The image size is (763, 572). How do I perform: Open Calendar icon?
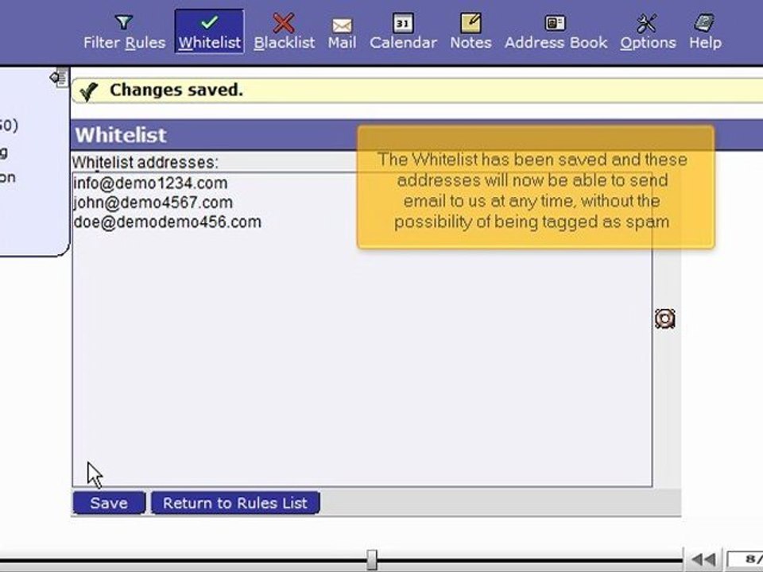pyautogui.click(x=403, y=22)
